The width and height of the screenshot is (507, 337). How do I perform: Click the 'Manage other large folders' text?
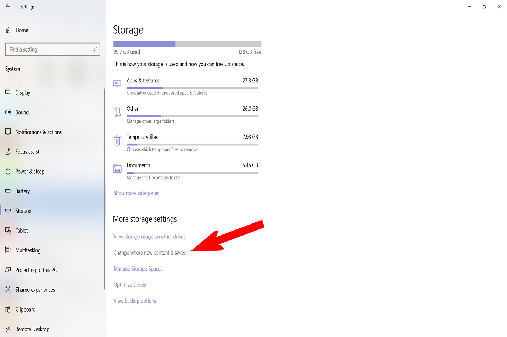150,121
